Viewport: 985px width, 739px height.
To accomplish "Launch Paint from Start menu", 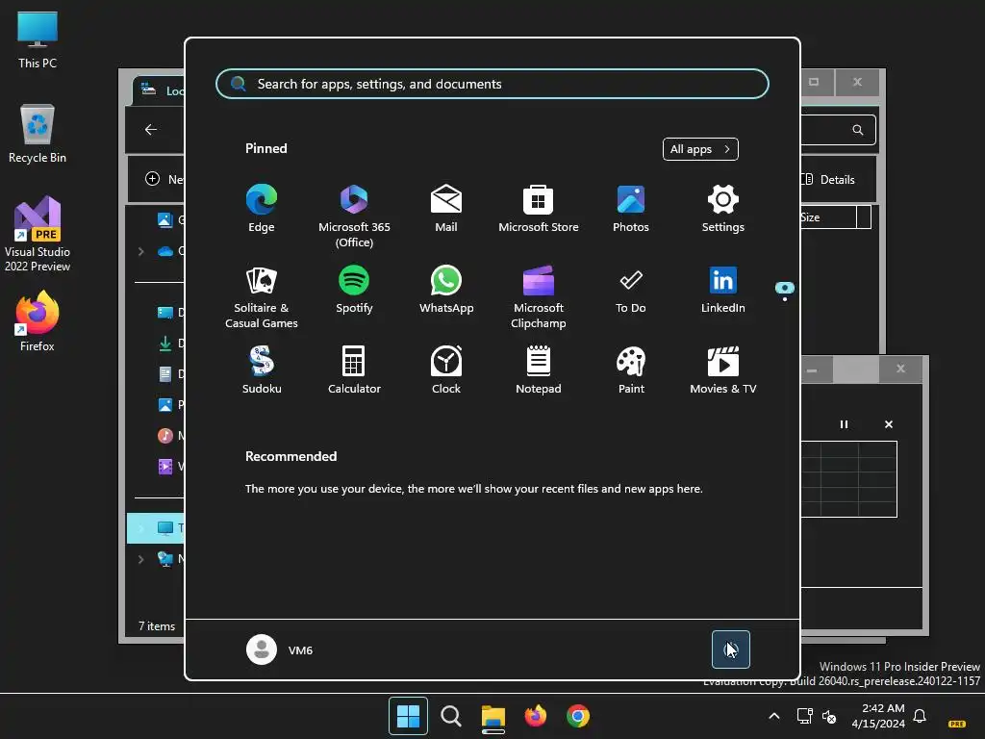I will 631,369.
